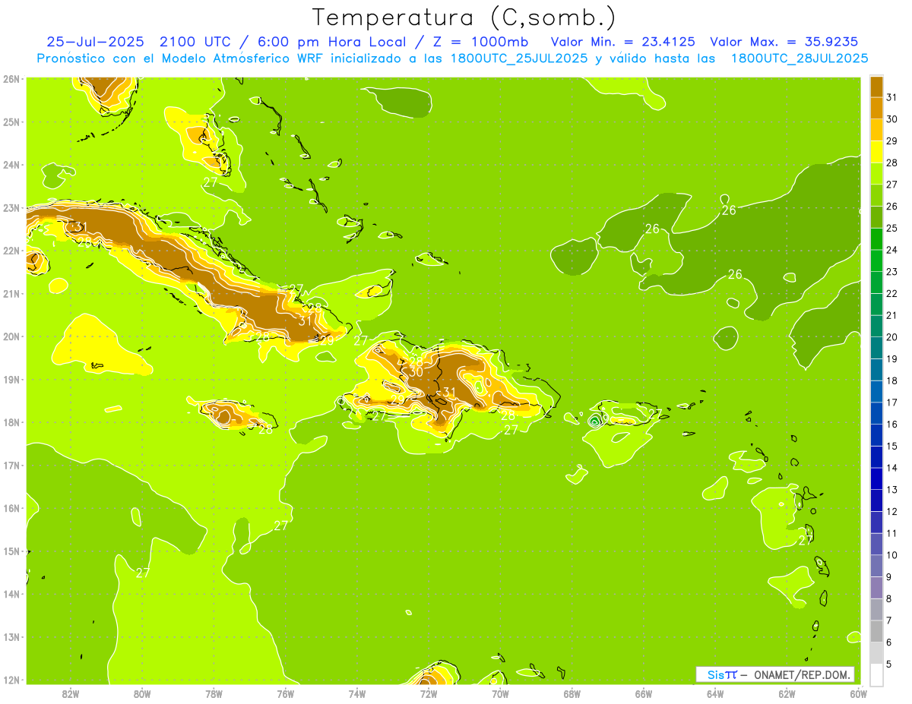Click the 23N latitude axis label

click(x=11, y=207)
